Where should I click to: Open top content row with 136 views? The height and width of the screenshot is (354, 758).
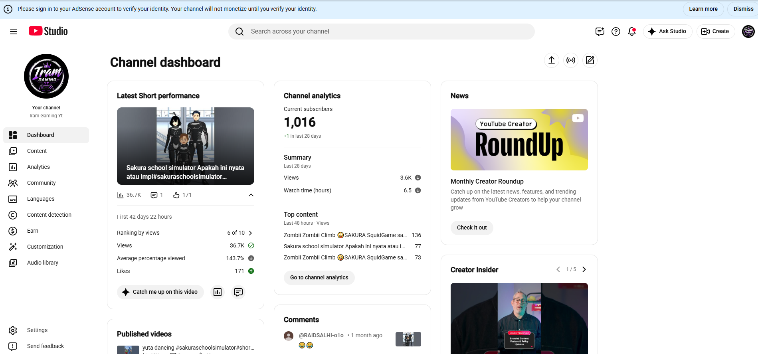coord(352,235)
